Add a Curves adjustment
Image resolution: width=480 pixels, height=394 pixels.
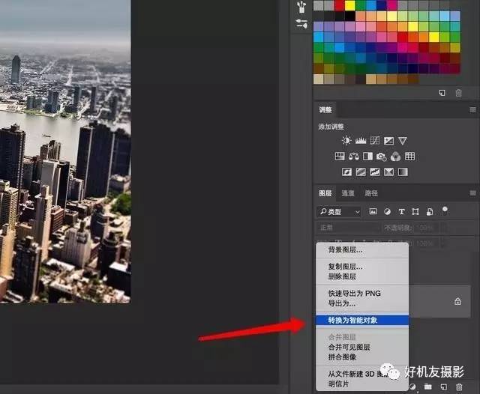[375, 141]
